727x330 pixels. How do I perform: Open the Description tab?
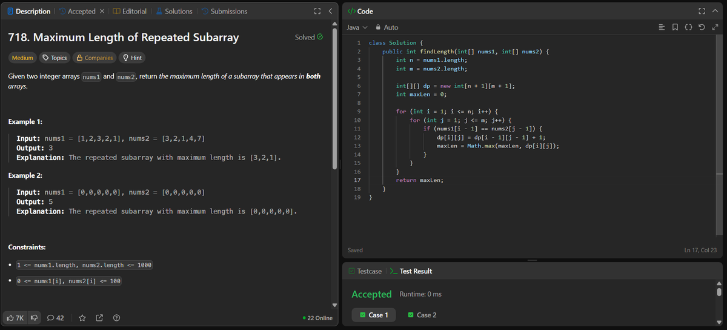(x=29, y=12)
